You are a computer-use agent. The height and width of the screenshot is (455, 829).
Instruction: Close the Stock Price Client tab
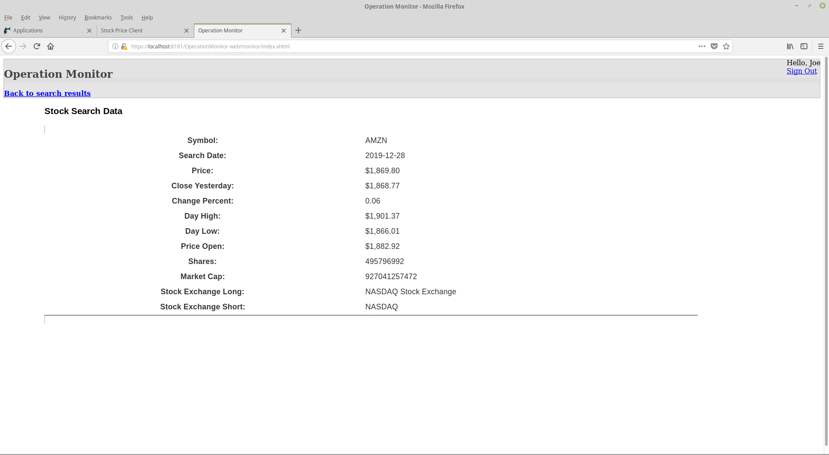[x=187, y=31]
